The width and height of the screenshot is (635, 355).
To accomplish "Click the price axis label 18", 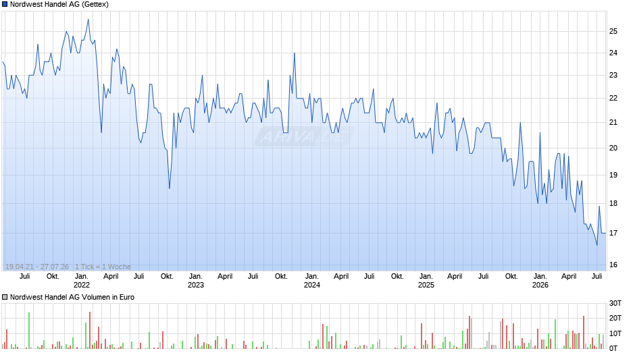I will point(613,203).
